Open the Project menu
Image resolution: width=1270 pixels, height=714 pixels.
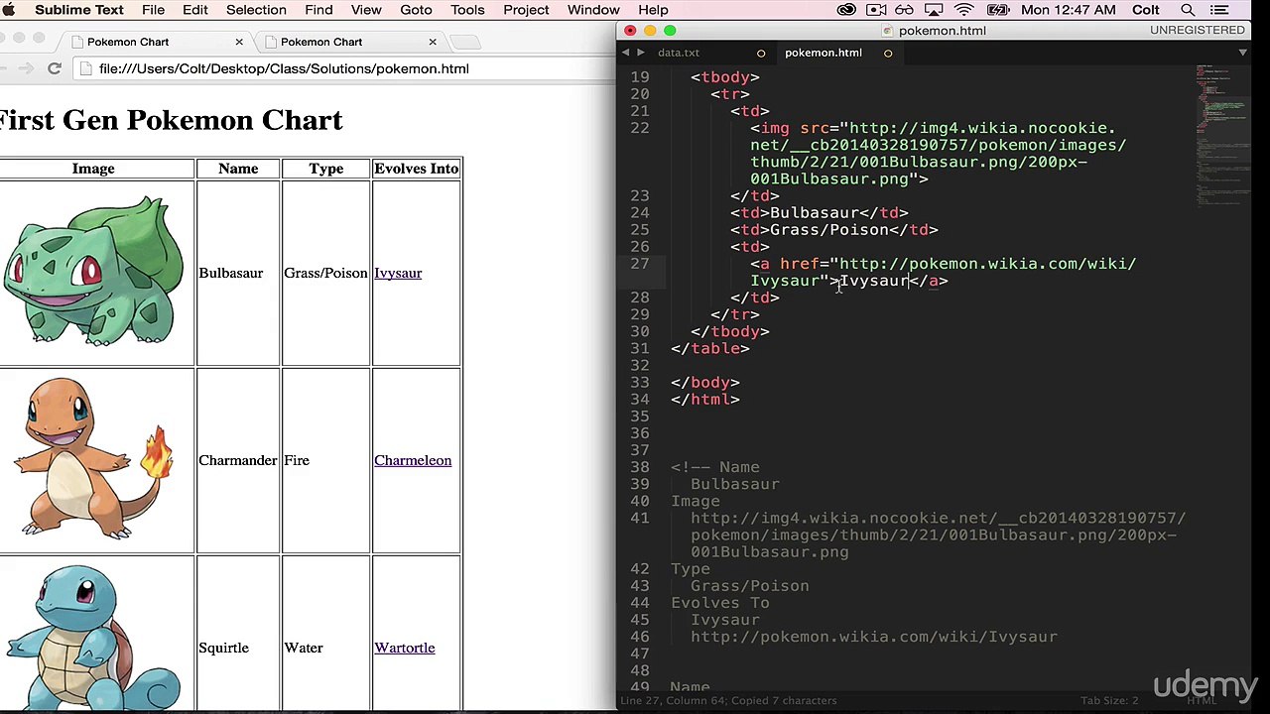(526, 10)
